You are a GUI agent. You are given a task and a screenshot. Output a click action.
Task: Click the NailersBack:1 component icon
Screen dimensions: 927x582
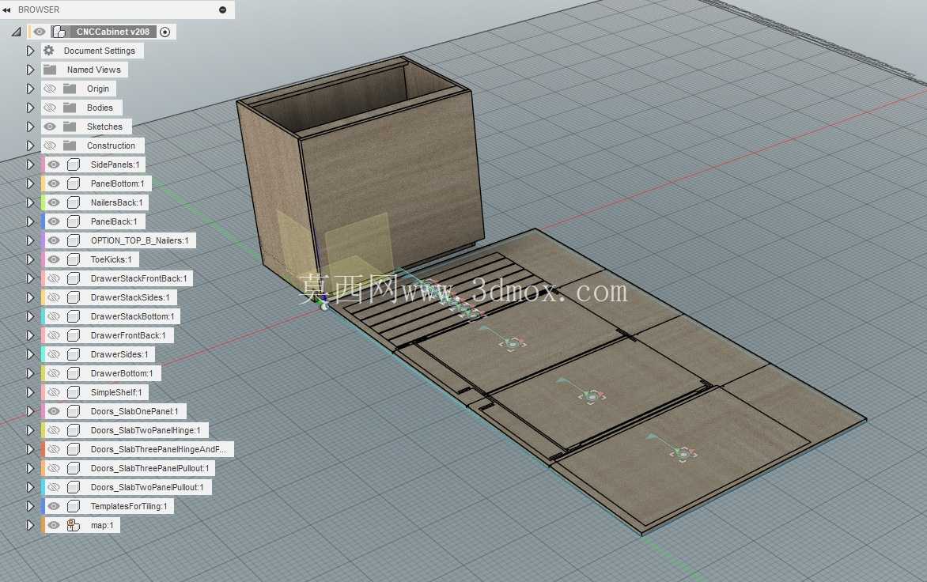[x=74, y=202]
